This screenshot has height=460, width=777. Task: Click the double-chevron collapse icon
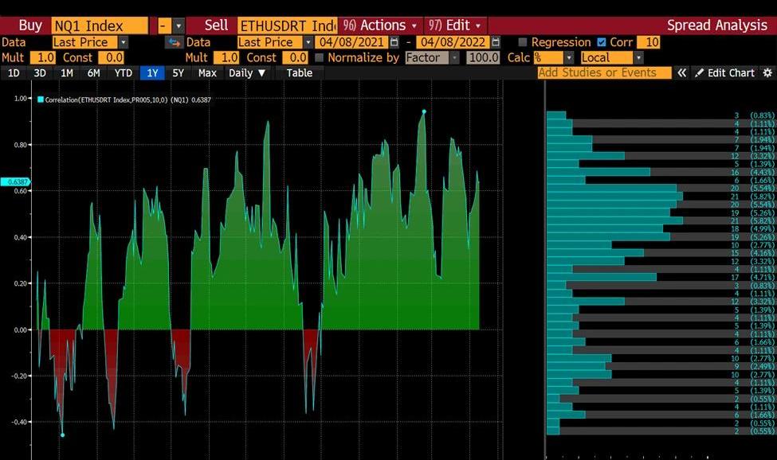pyautogui.click(x=682, y=72)
